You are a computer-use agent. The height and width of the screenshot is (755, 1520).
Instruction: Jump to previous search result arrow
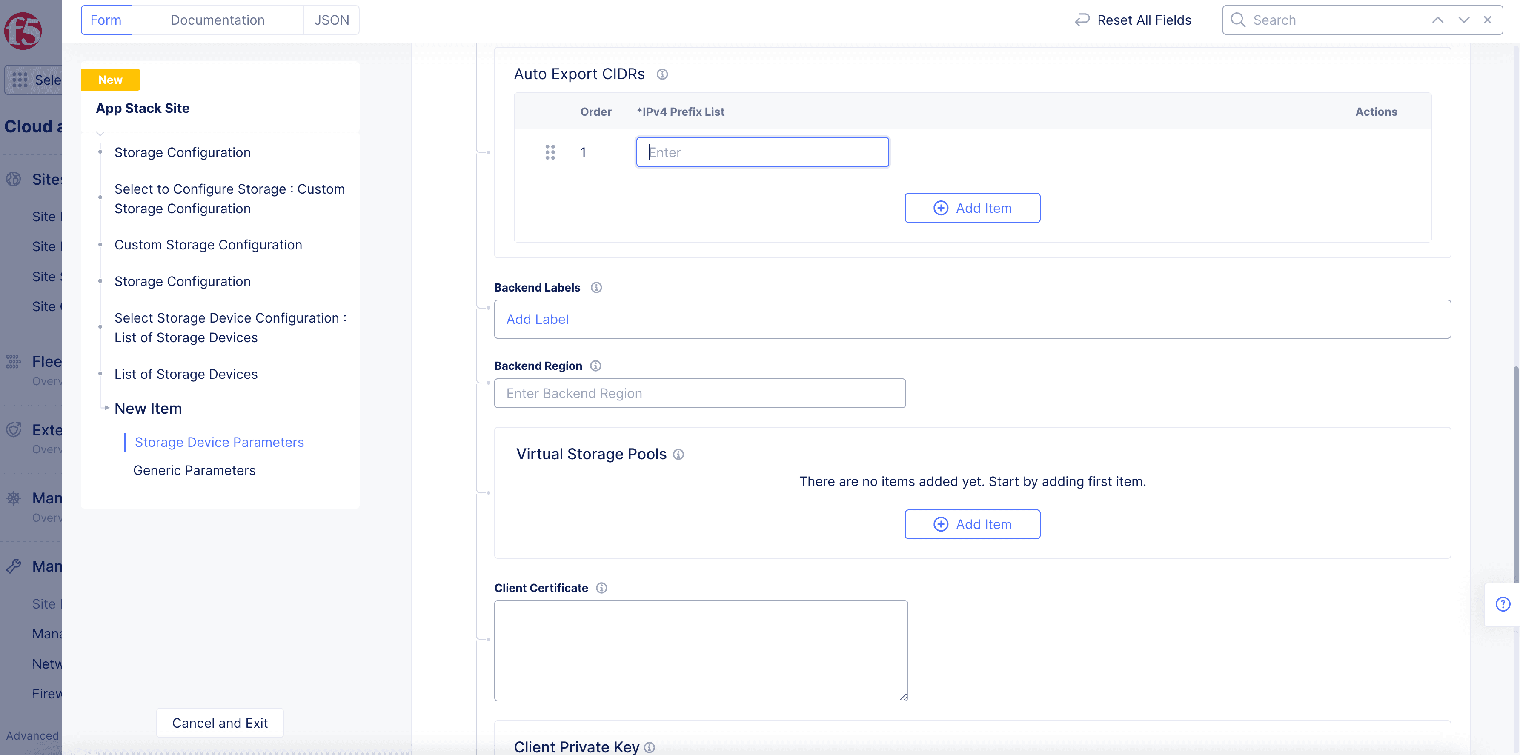click(1437, 20)
